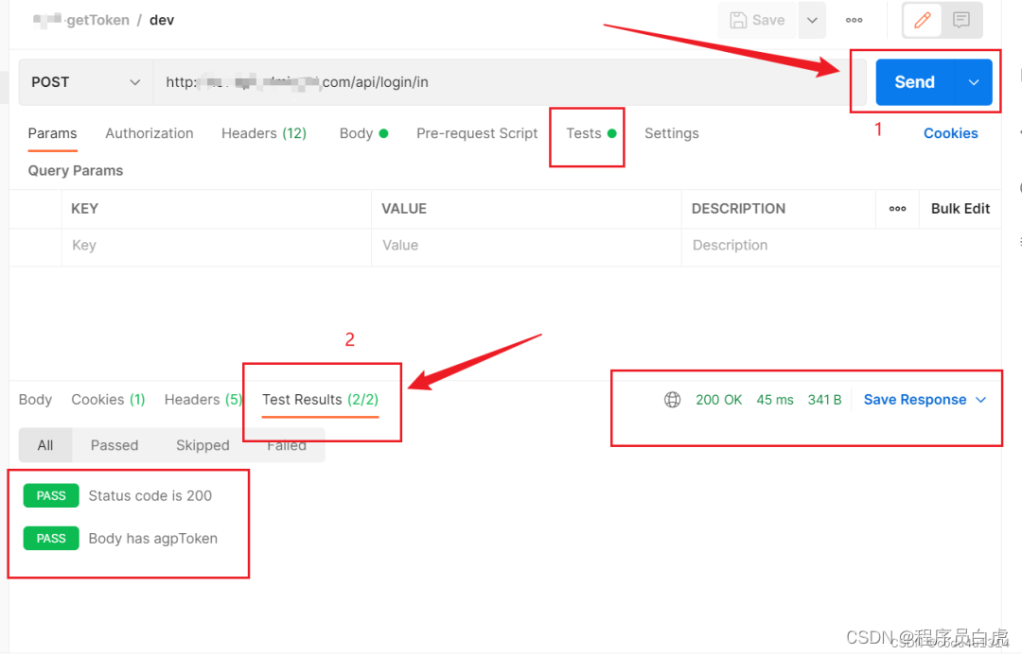This screenshot has width=1022, height=655.
Task: Open the request Settings tab
Action: tap(671, 133)
